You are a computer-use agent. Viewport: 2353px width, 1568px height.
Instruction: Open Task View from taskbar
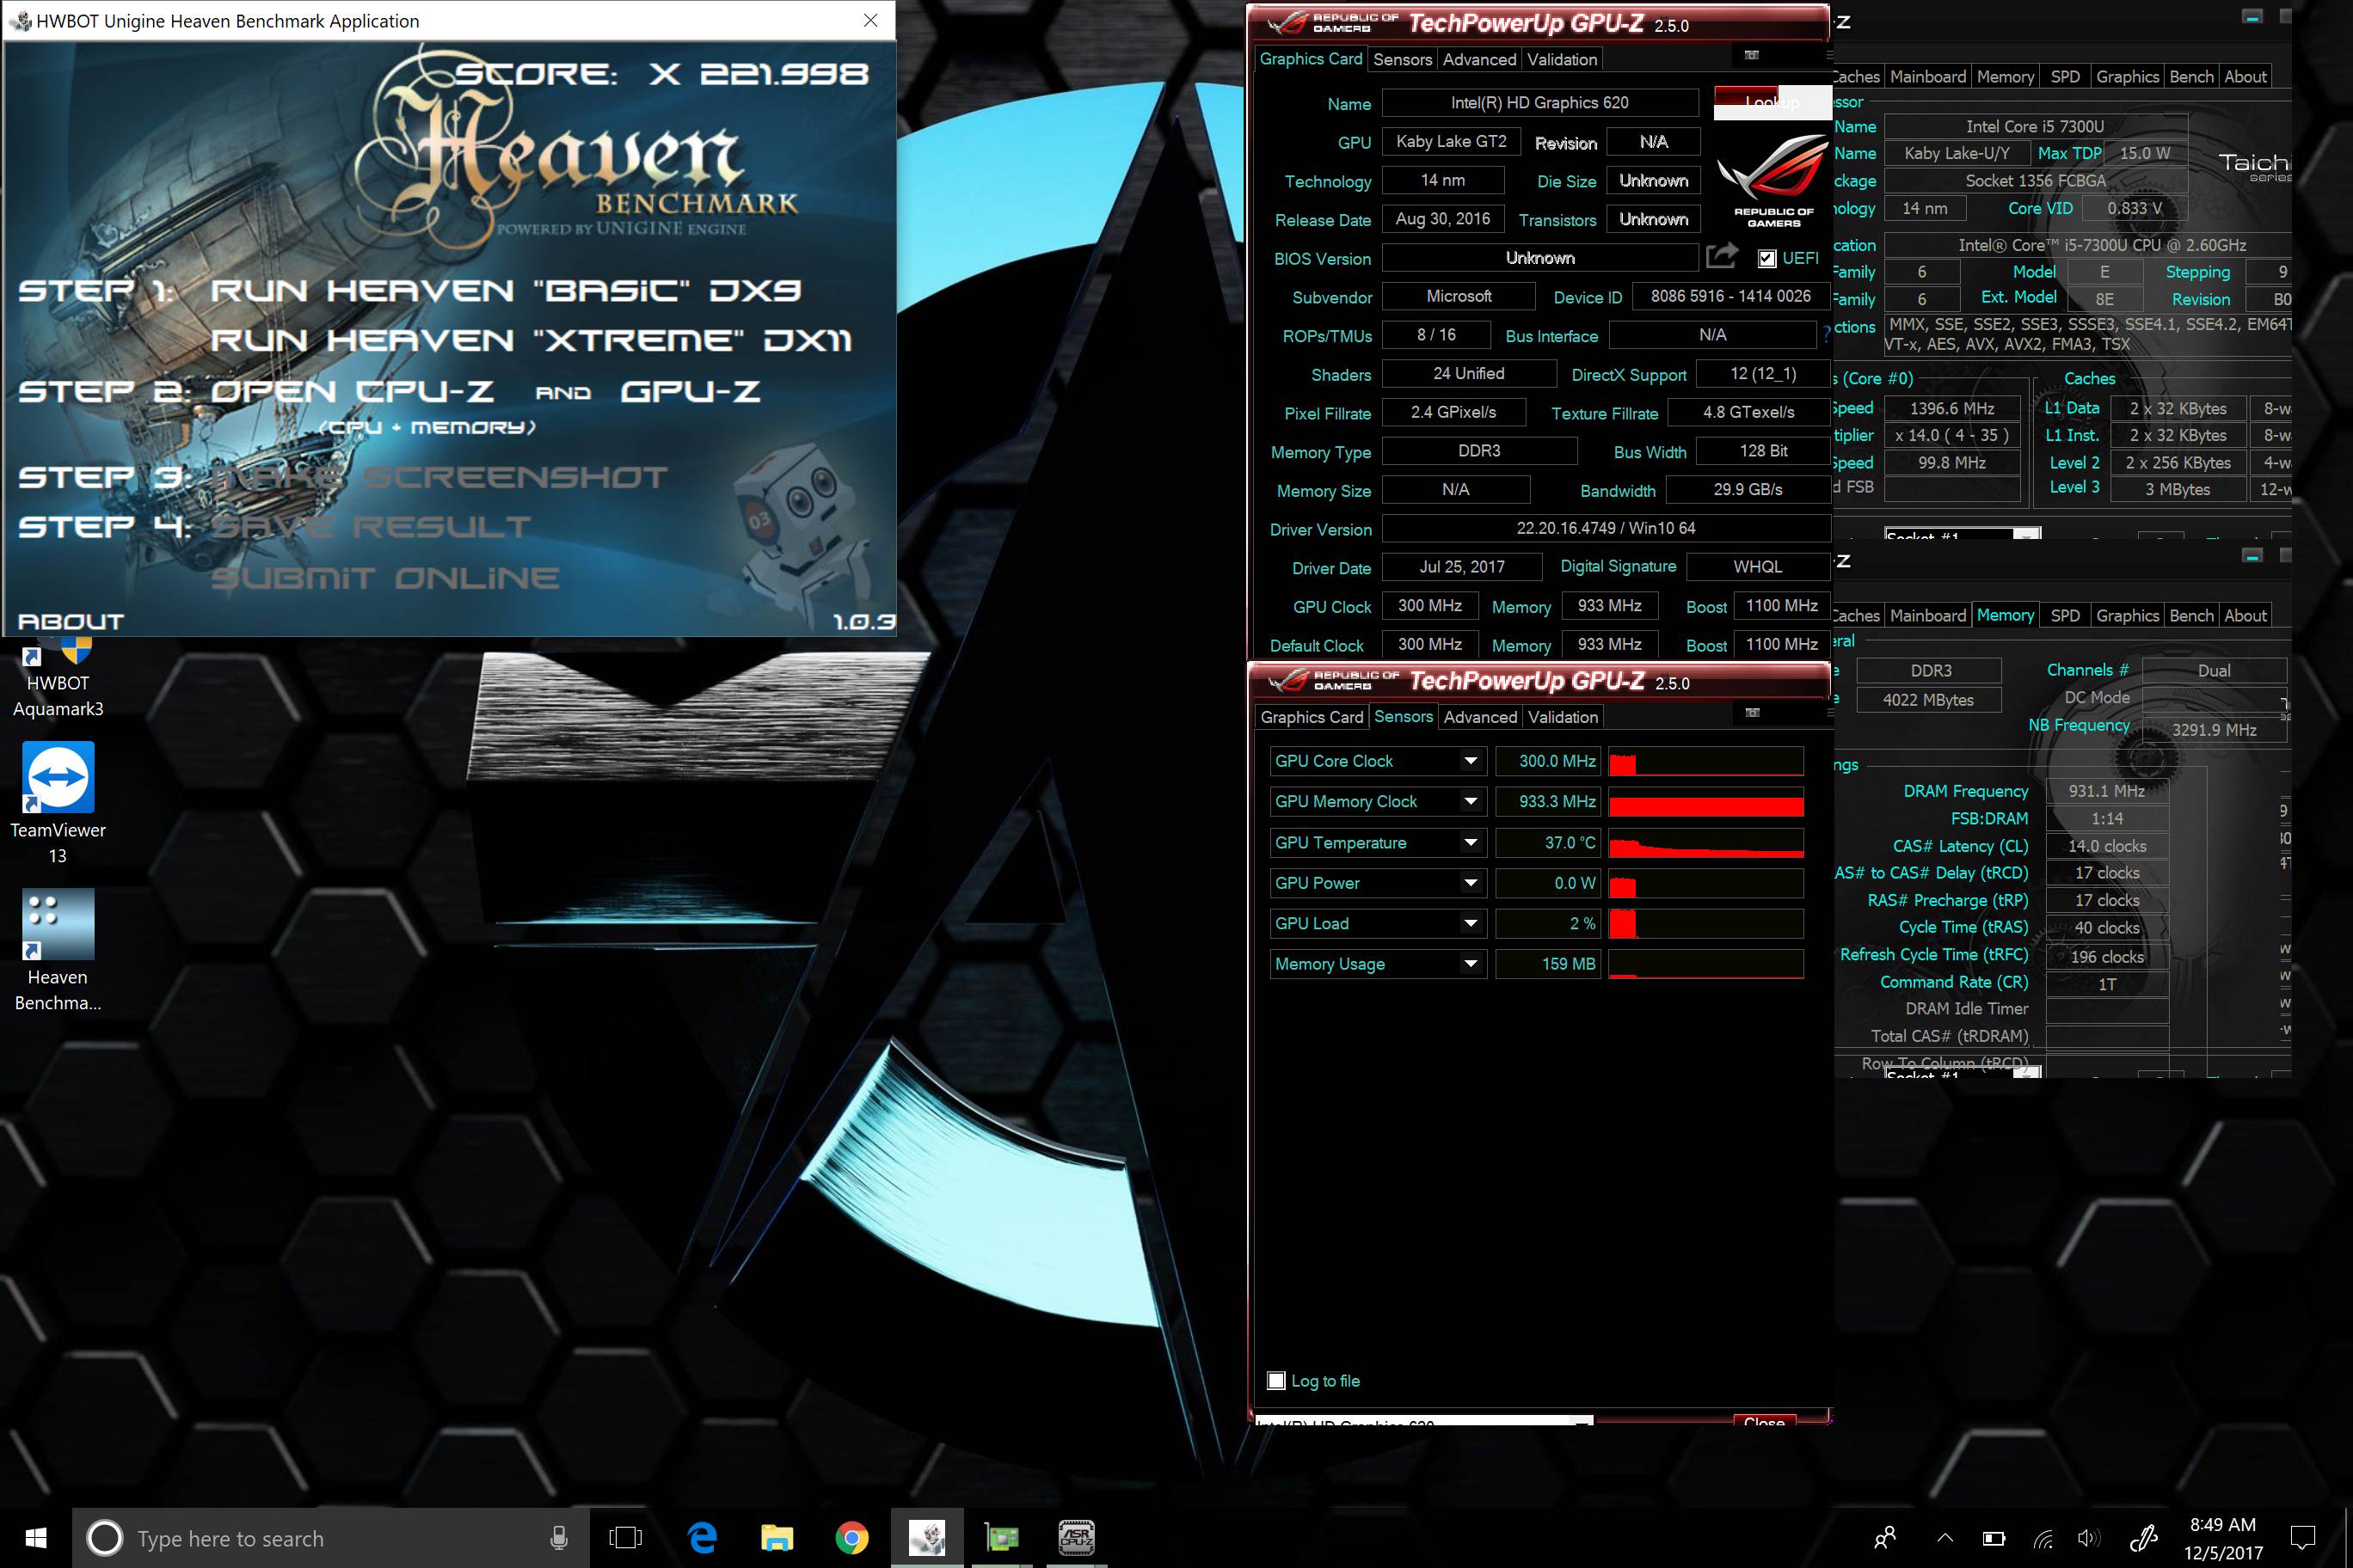(x=625, y=1538)
